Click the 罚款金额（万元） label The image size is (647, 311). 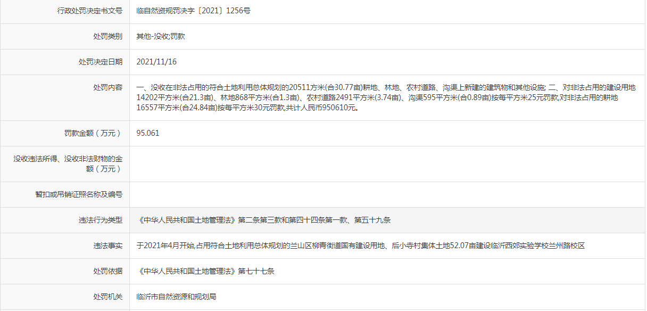point(93,133)
